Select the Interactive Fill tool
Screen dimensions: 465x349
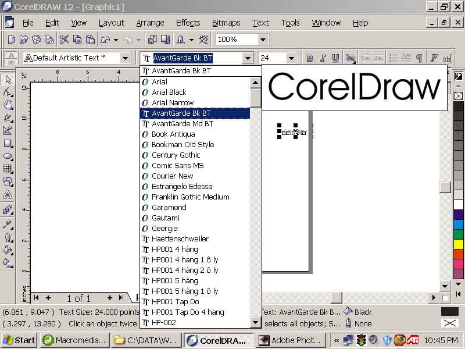(8, 263)
